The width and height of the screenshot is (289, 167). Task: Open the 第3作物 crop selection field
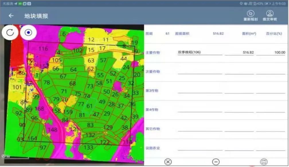tap(200, 90)
